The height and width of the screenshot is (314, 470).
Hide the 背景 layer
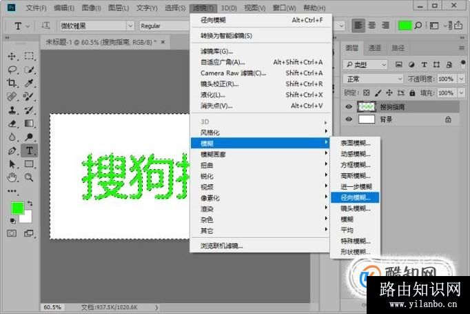[x=349, y=119]
